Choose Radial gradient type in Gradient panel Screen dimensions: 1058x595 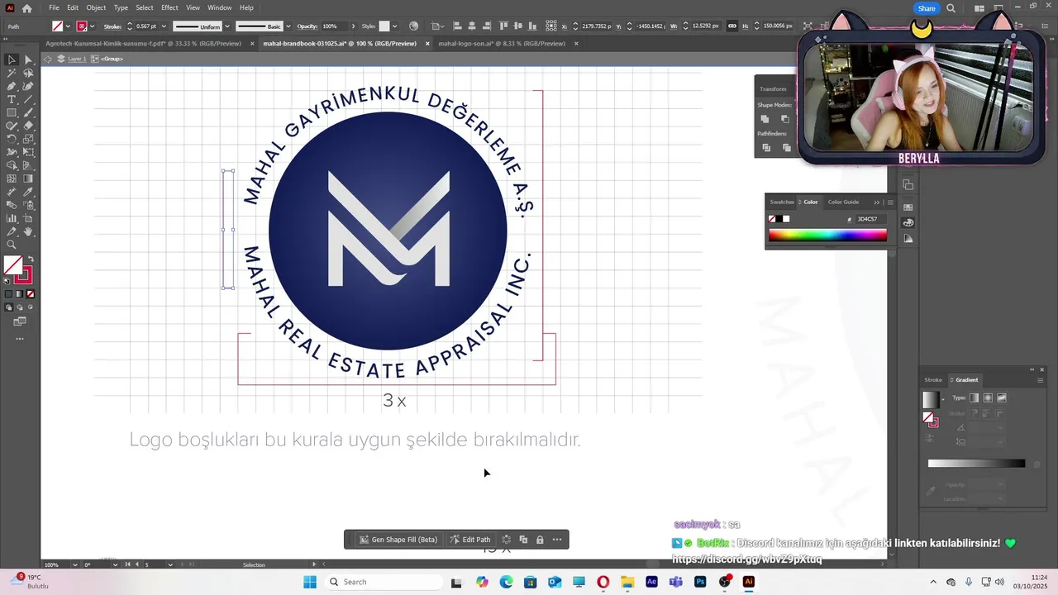(x=988, y=397)
